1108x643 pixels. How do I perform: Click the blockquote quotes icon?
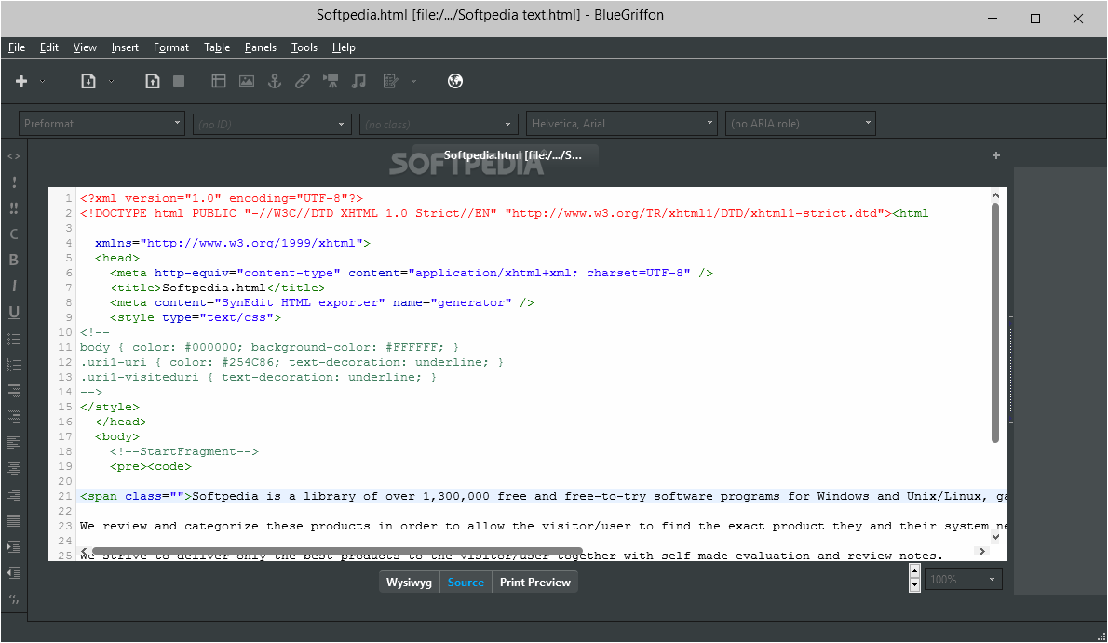coord(13,599)
